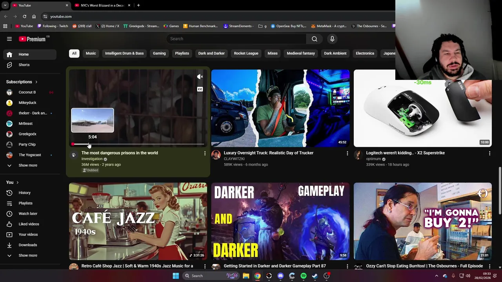Open 'Luxury Overnight Truck' video title
This screenshot has height=282, width=502.
coord(269,153)
